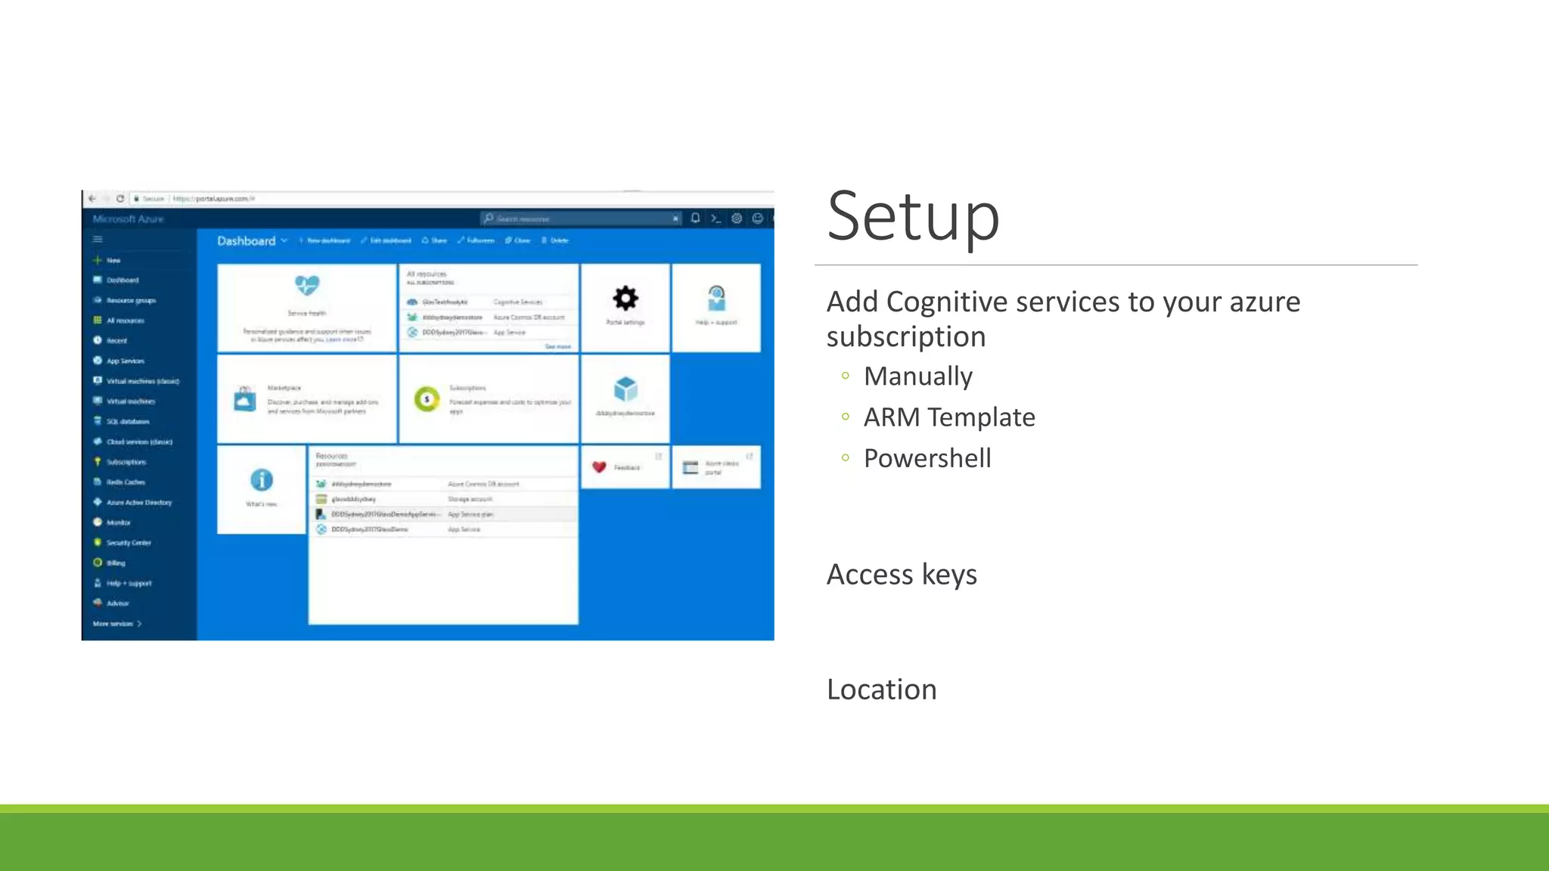Click the Search resources field
Image resolution: width=1549 pixels, height=871 pixels.
pos(581,219)
